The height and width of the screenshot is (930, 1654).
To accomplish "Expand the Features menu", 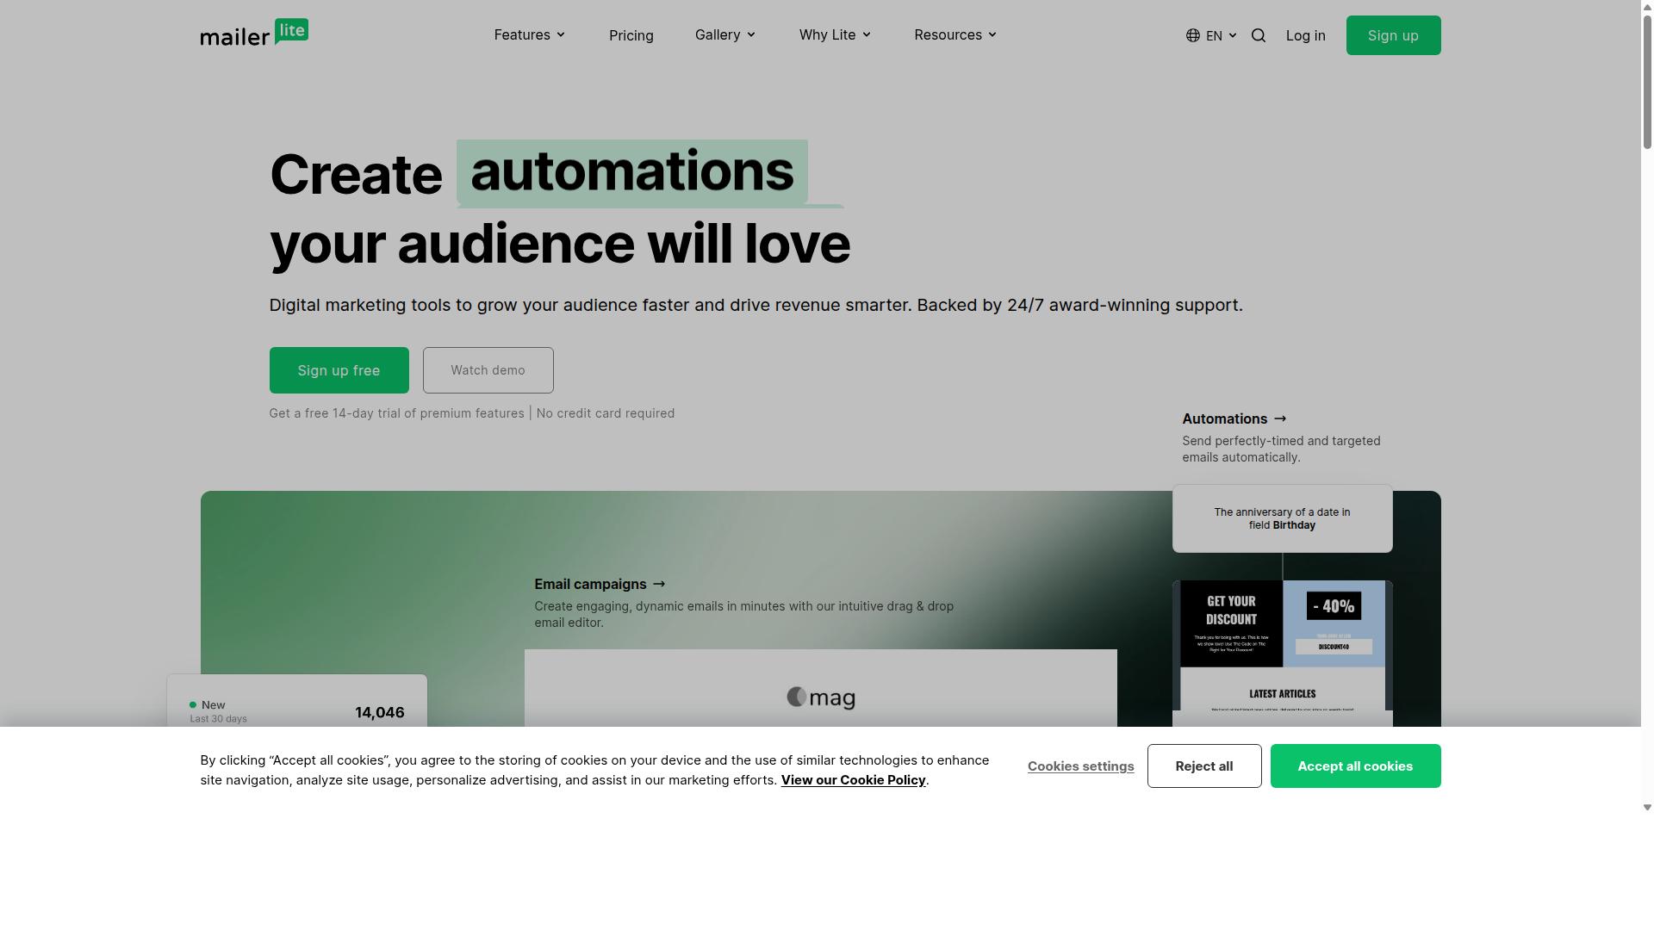I will click(x=530, y=35).
